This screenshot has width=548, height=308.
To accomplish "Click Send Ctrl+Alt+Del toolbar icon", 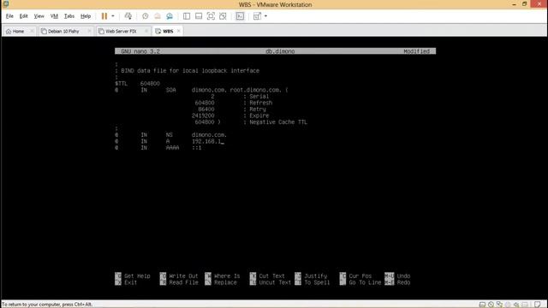I will point(128,16).
